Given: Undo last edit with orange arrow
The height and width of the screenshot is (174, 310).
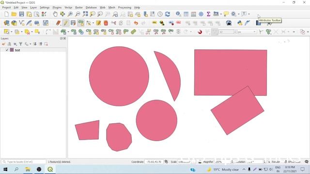Looking at the screenshot, I should (x=136, y=23).
